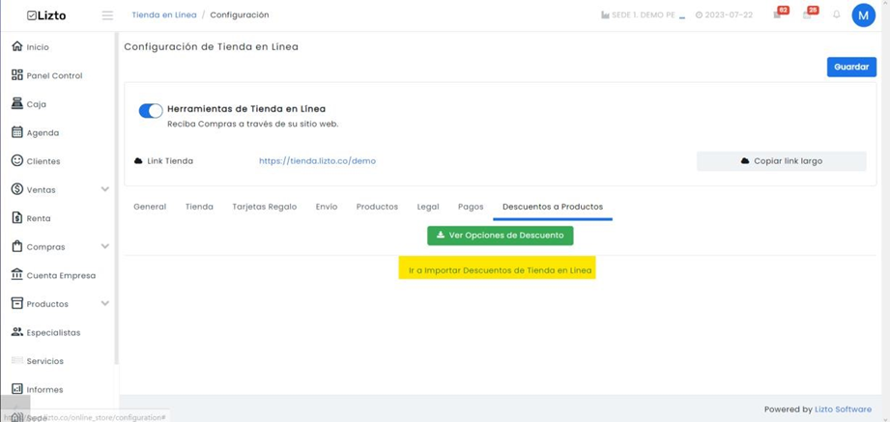The width and height of the screenshot is (890, 422).
Task: Expand the Compras submenu chevron
Action: coord(105,246)
